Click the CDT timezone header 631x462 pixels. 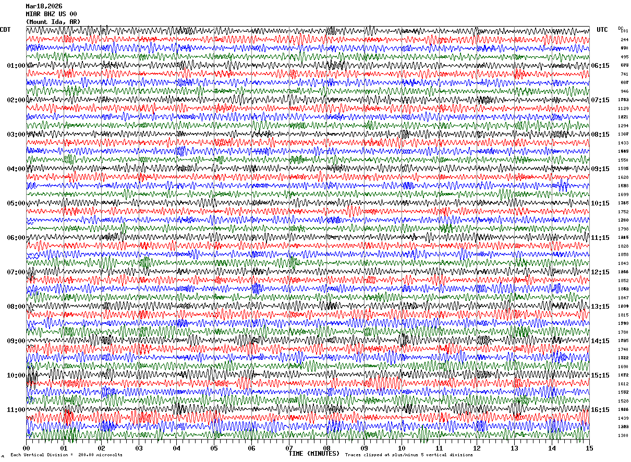coord(5,30)
